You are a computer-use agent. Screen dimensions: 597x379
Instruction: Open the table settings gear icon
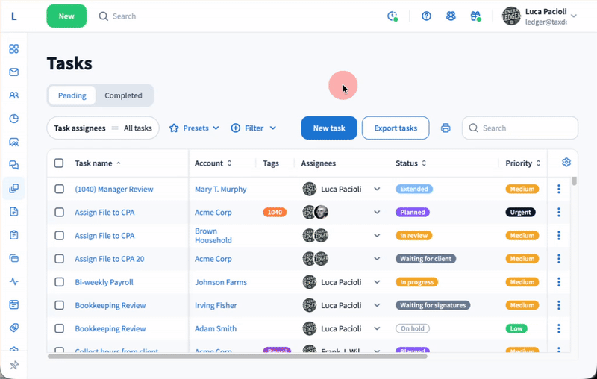click(x=566, y=163)
